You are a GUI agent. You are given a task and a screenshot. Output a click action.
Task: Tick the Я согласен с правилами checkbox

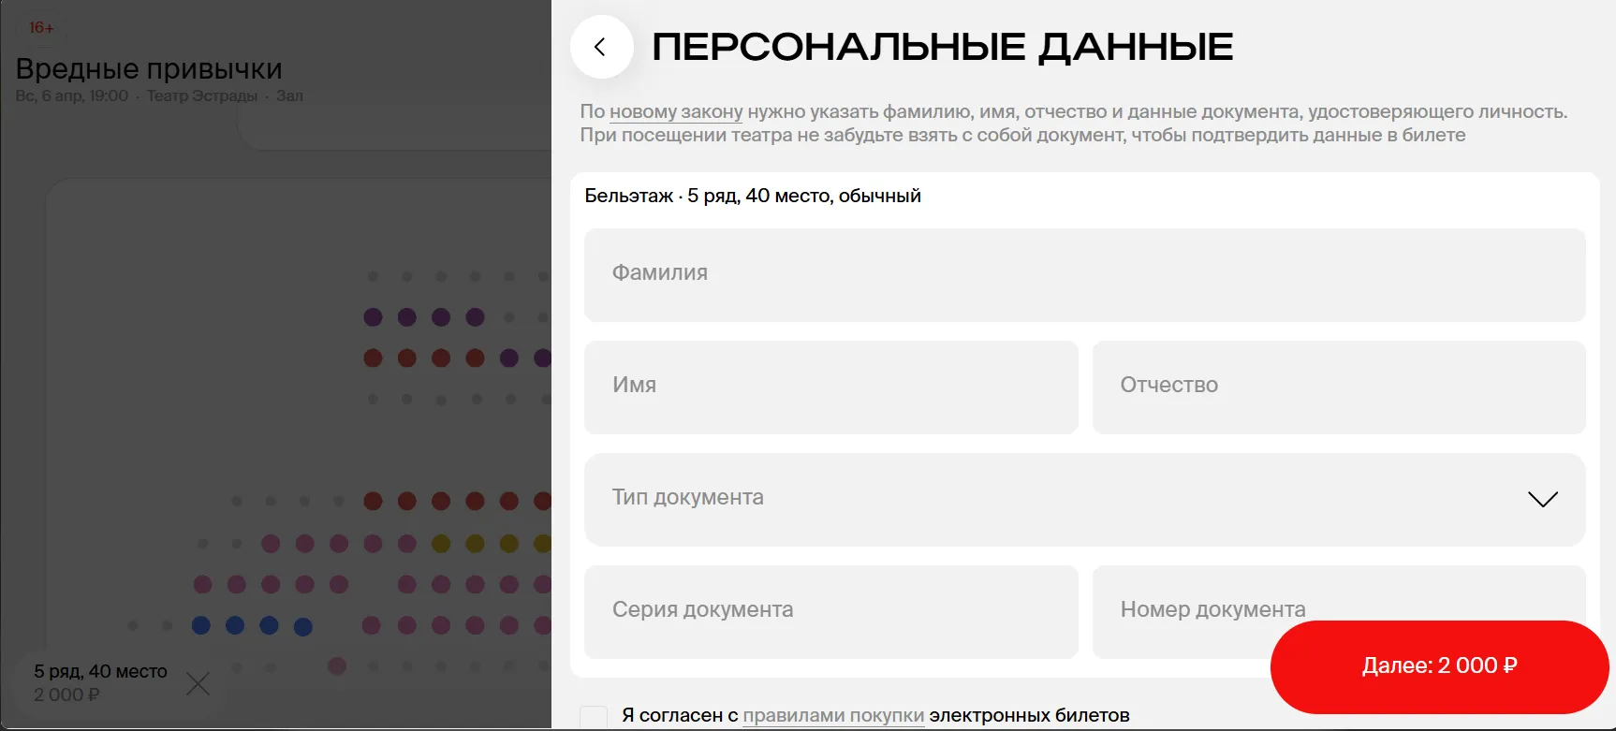(594, 717)
